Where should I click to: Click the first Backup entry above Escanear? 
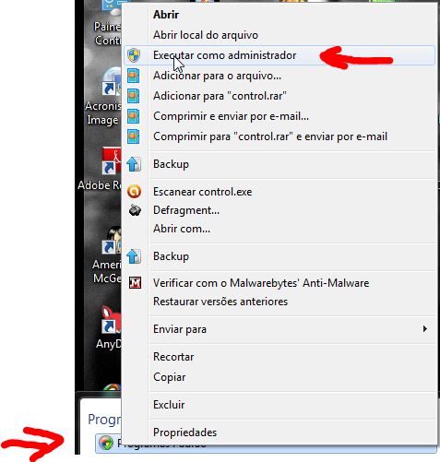tap(171, 164)
